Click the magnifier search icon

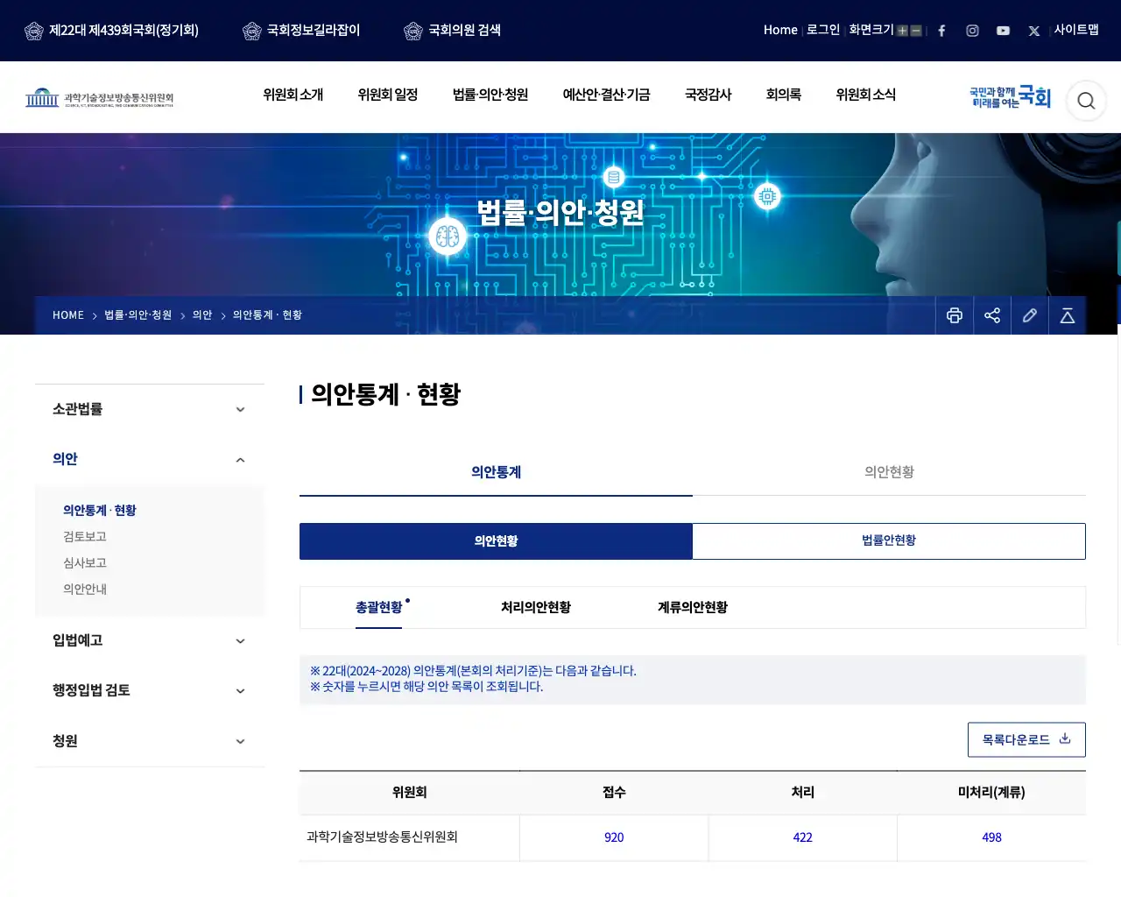pyautogui.click(x=1086, y=101)
